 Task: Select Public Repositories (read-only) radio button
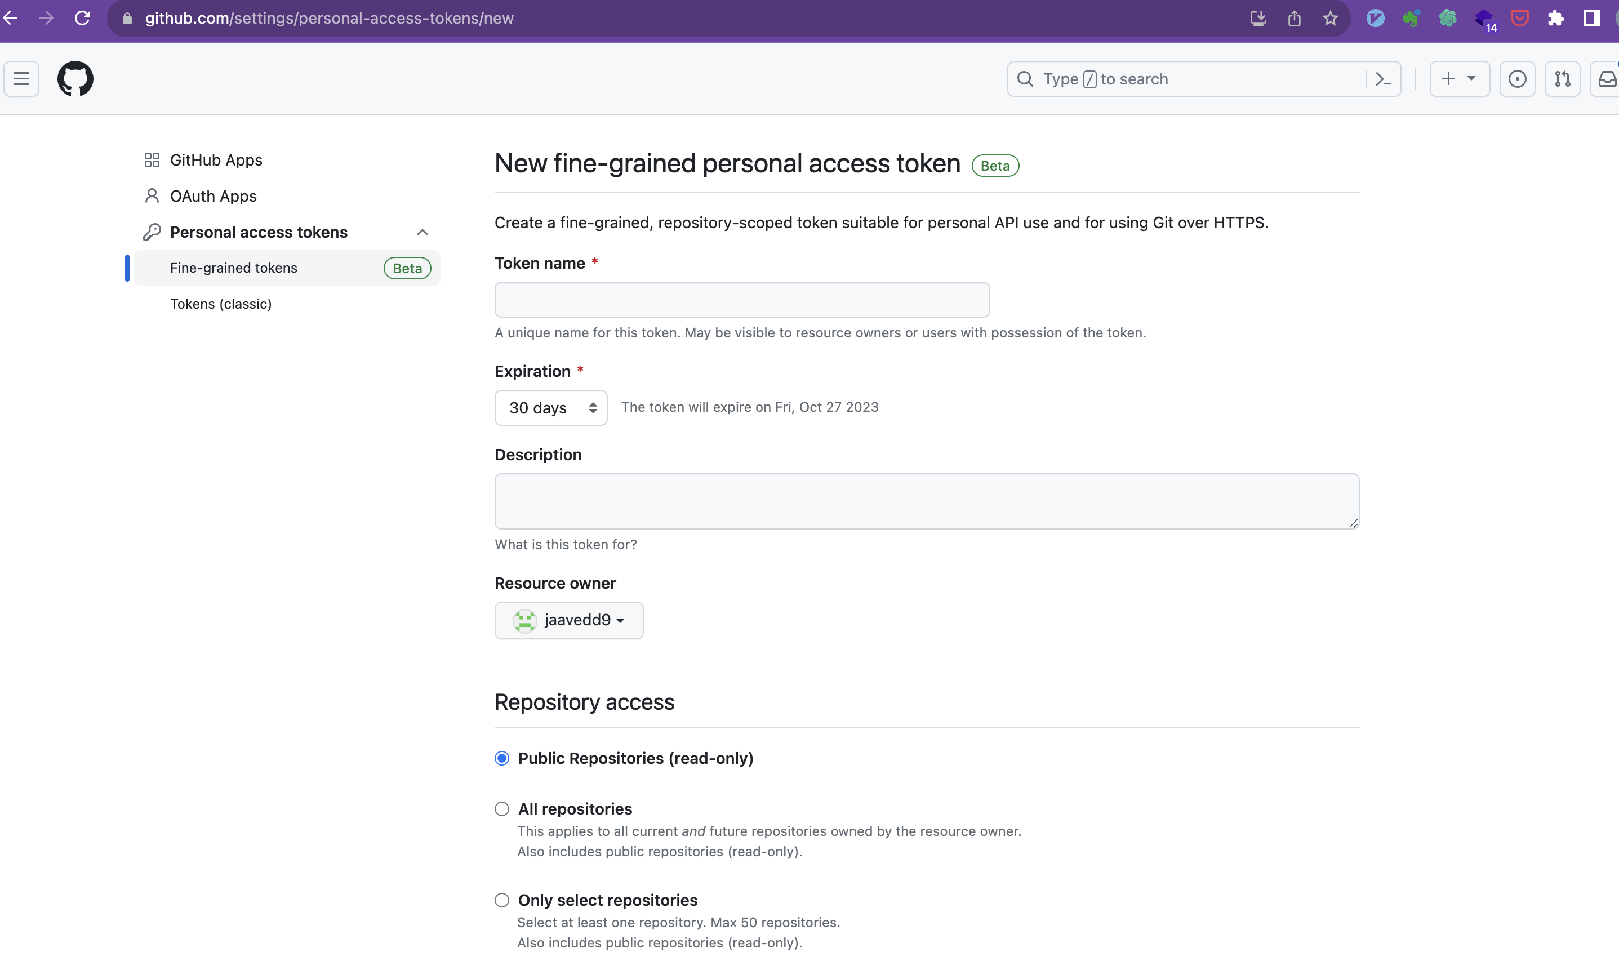[x=502, y=758]
